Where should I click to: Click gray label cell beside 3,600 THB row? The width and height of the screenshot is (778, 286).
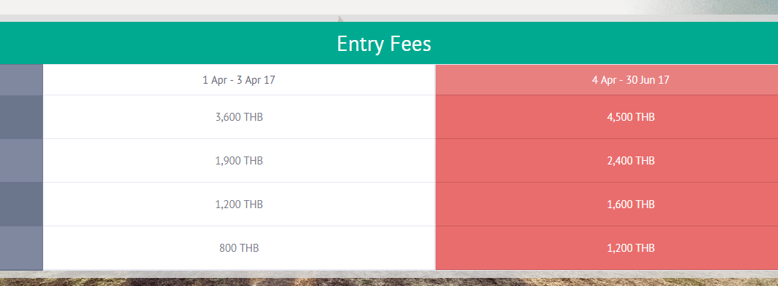(21, 117)
